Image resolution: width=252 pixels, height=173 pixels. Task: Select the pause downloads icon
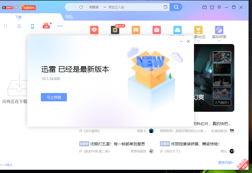(5, 26)
